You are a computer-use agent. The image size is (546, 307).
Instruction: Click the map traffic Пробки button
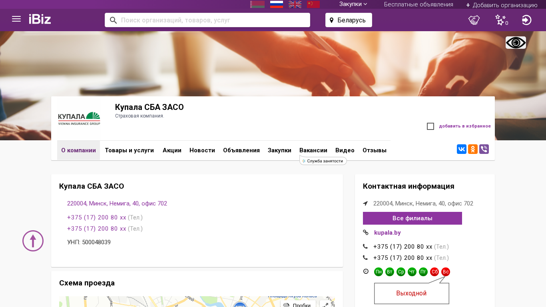[298, 305]
